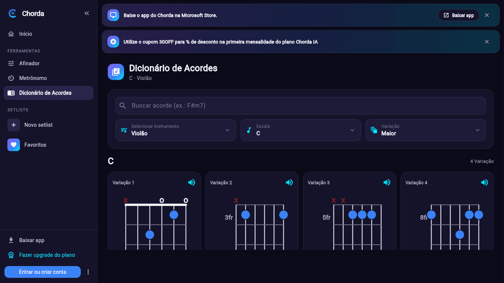The height and width of the screenshot is (283, 504).
Task: Click the upgrade plan badge icon
Action: click(x=11, y=255)
